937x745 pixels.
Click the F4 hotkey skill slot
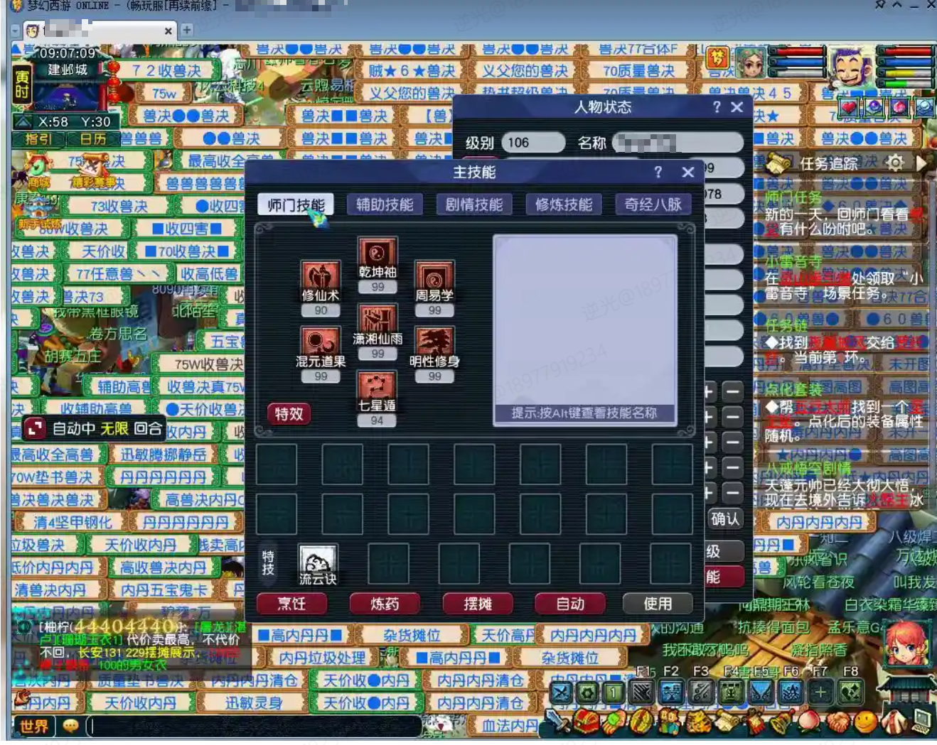[x=731, y=691]
